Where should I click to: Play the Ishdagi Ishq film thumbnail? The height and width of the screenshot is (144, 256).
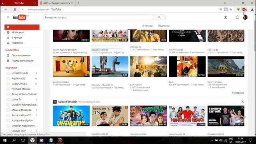(187, 116)
